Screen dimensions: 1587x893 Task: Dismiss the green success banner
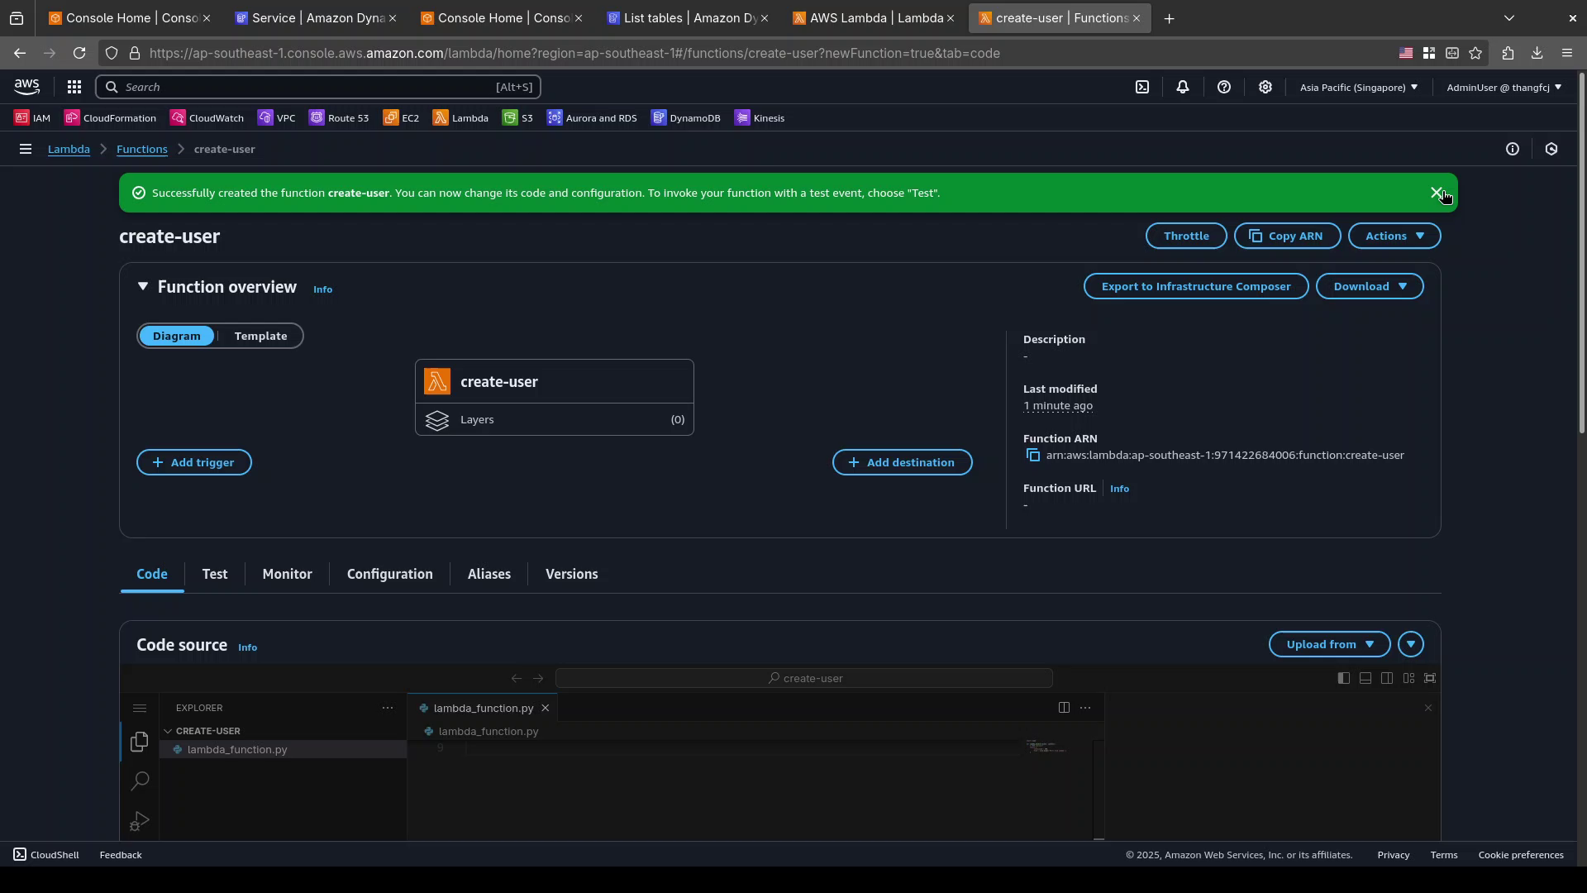(x=1437, y=193)
